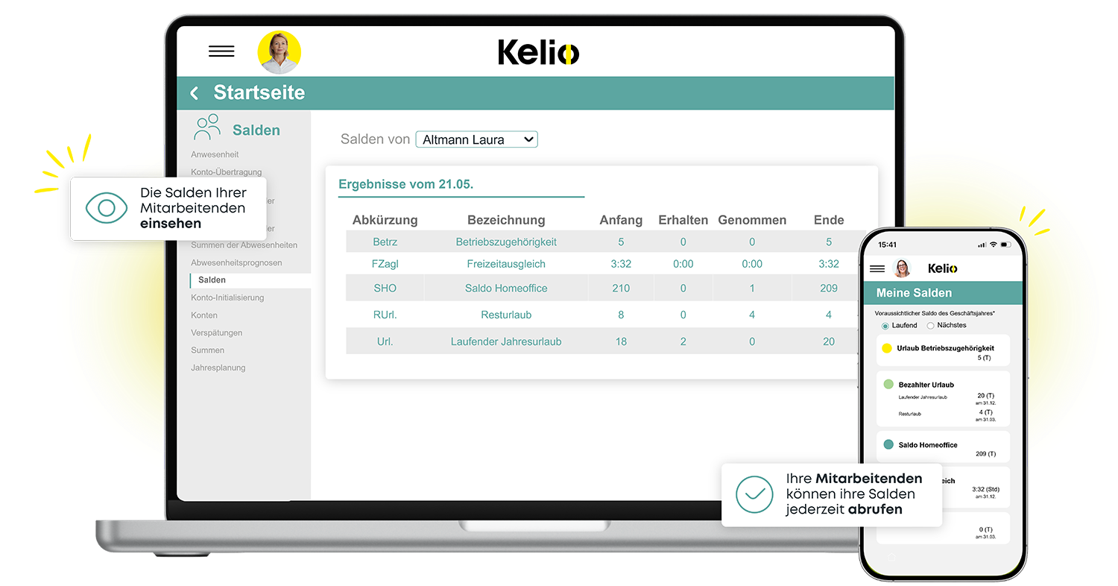Screen dimensions: 1118x586
Task: Click the Laufender Jahresurlaub table cell
Action: coord(506,341)
